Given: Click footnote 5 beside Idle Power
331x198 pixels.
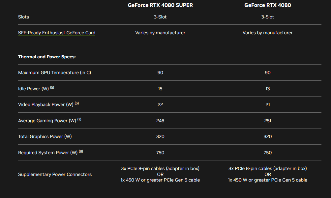Looking at the screenshot, I should point(52,88).
